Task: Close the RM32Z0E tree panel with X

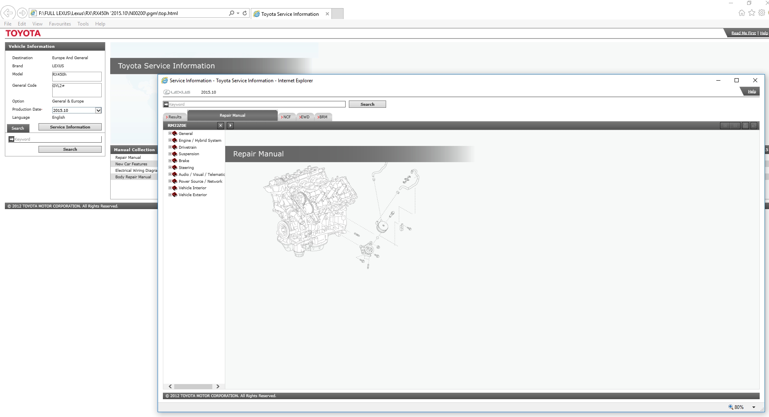Action: [x=220, y=126]
